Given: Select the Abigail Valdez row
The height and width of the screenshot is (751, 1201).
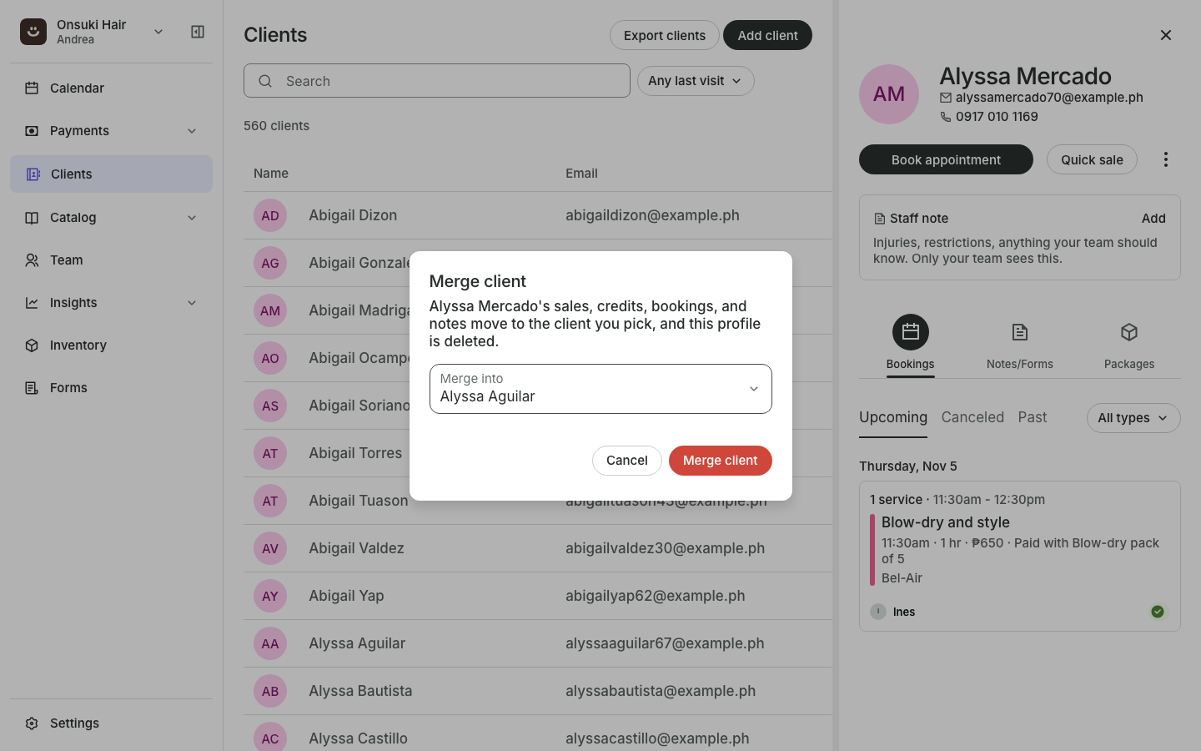Looking at the screenshot, I should coord(538,548).
